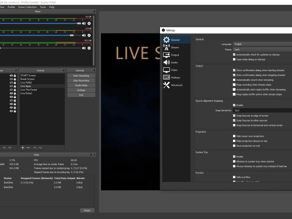Toggle visibility eye of last source row
The height and width of the screenshot is (219, 292).
coord(11,111)
